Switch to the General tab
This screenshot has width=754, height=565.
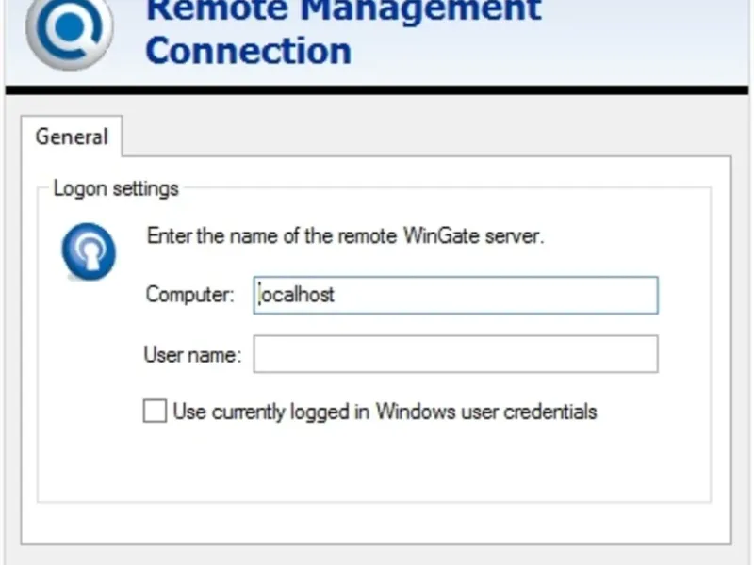point(72,137)
